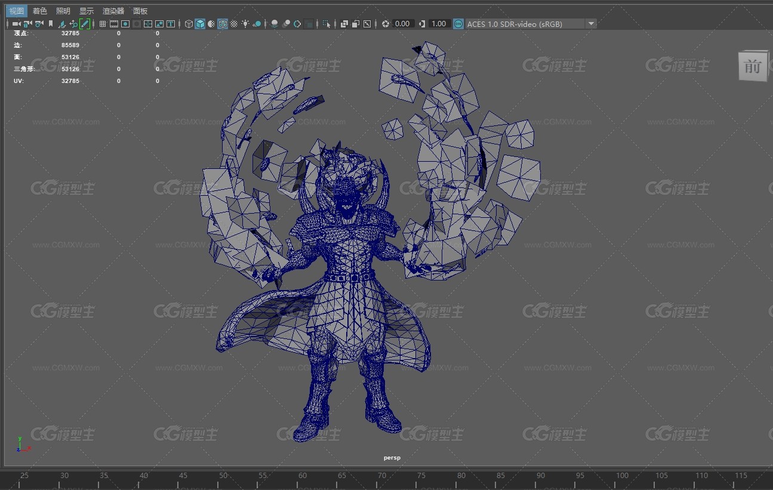
Task: Click the UV count value 32785
Action: [x=70, y=81]
